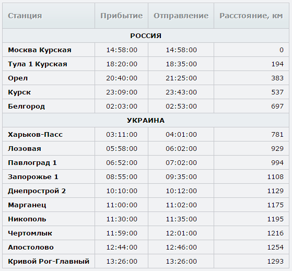Click the Расстояние, км column header

[x=251, y=16]
